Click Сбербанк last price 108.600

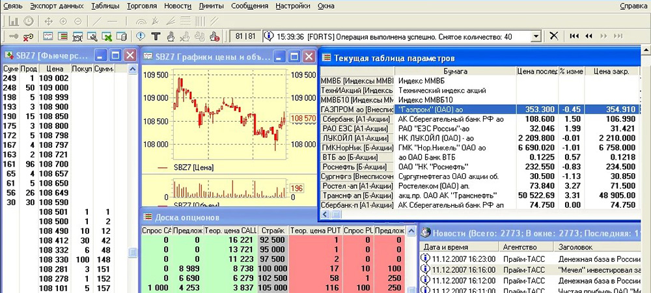click(538, 119)
